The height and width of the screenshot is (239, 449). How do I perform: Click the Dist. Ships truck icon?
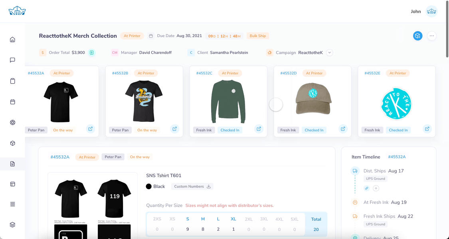coord(355,171)
